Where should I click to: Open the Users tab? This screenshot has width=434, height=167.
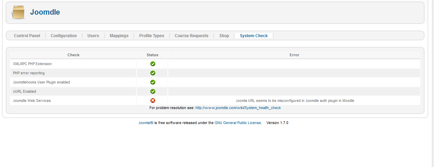pos(93,35)
